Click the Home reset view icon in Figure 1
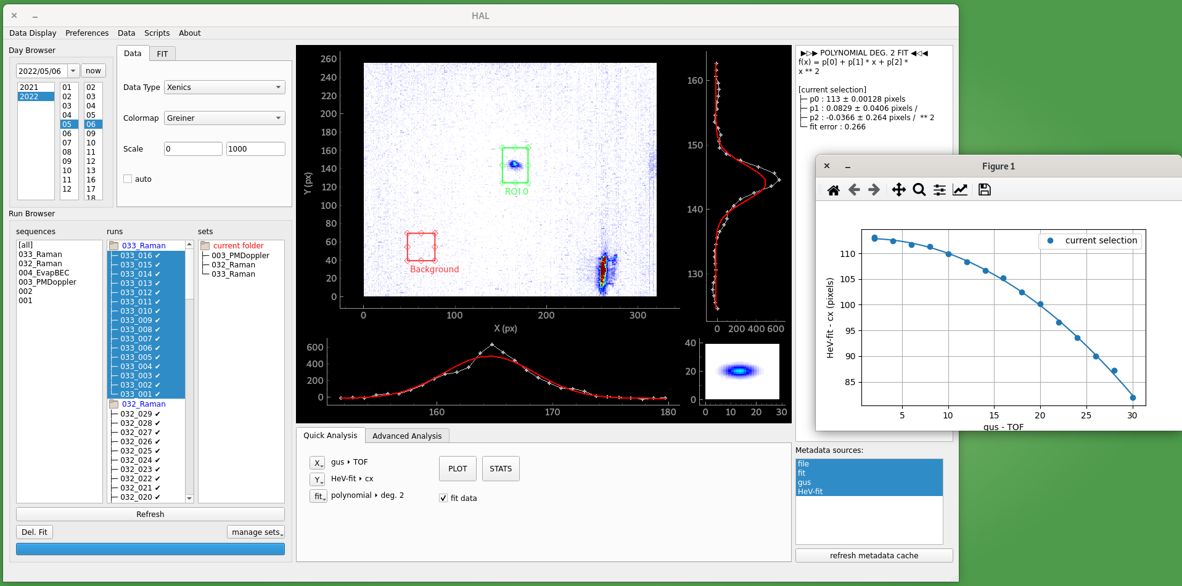 click(x=833, y=190)
